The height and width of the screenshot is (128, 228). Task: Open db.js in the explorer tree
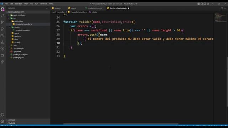click(16, 39)
